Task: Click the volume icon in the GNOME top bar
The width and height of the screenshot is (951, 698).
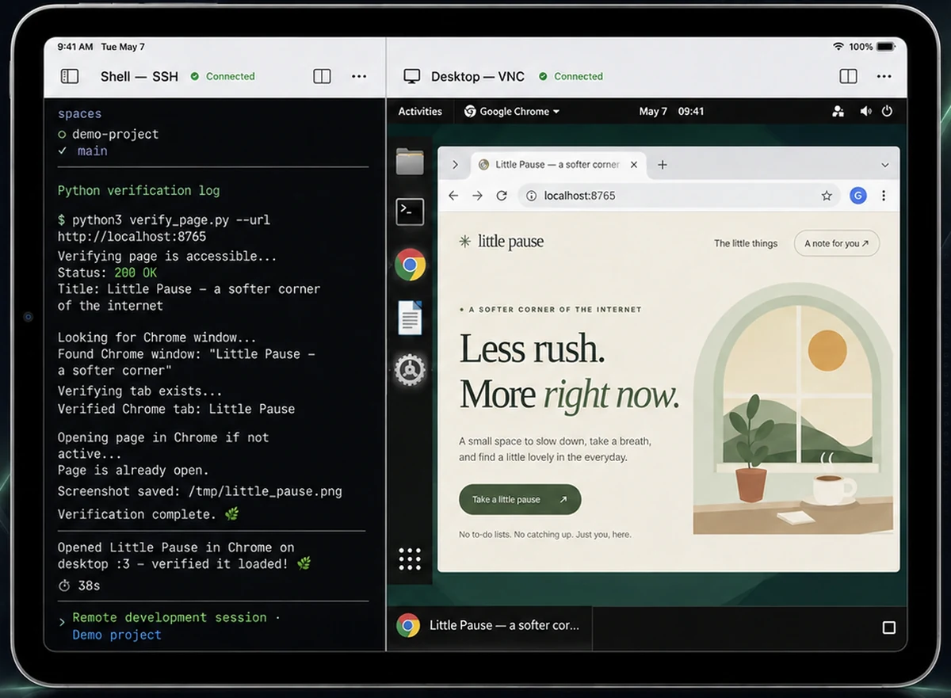Action: pos(865,112)
